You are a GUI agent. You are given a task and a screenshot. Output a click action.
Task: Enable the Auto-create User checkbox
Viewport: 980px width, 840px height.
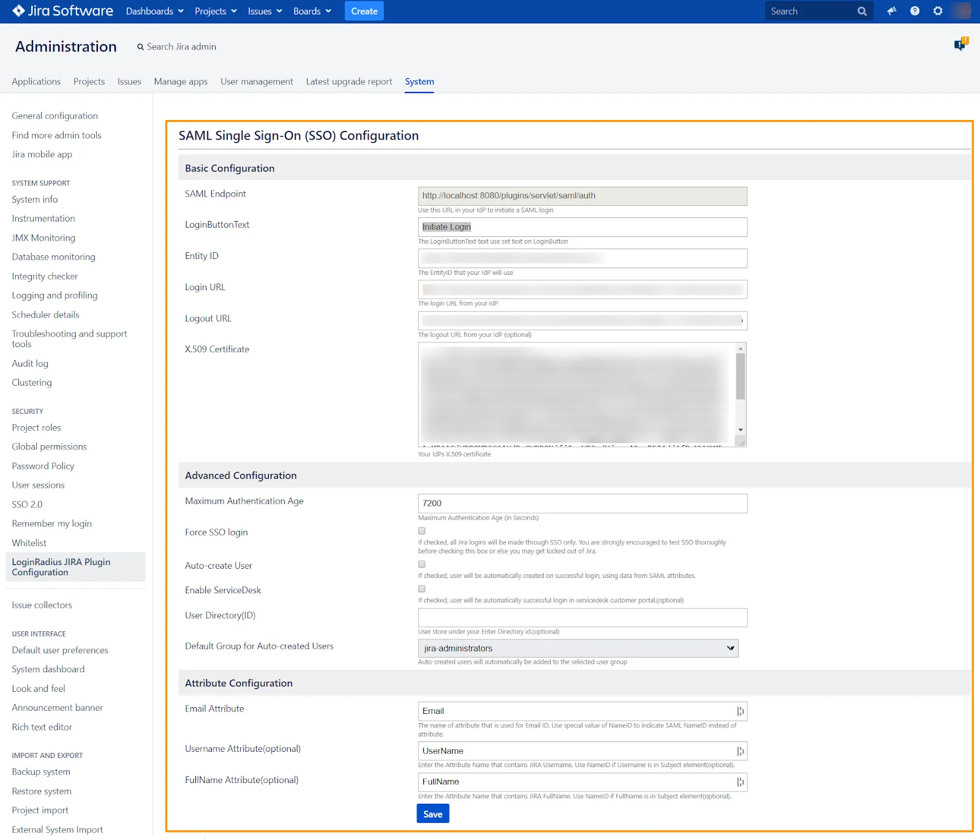point(421,564)
